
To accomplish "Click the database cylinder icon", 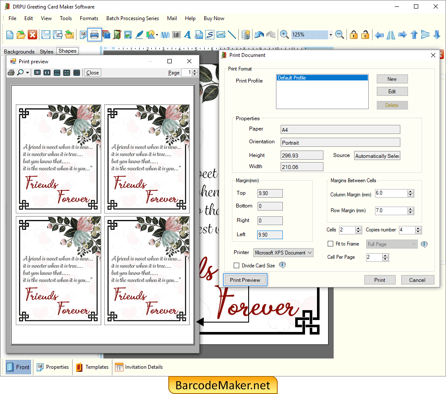I will point(246,35).
